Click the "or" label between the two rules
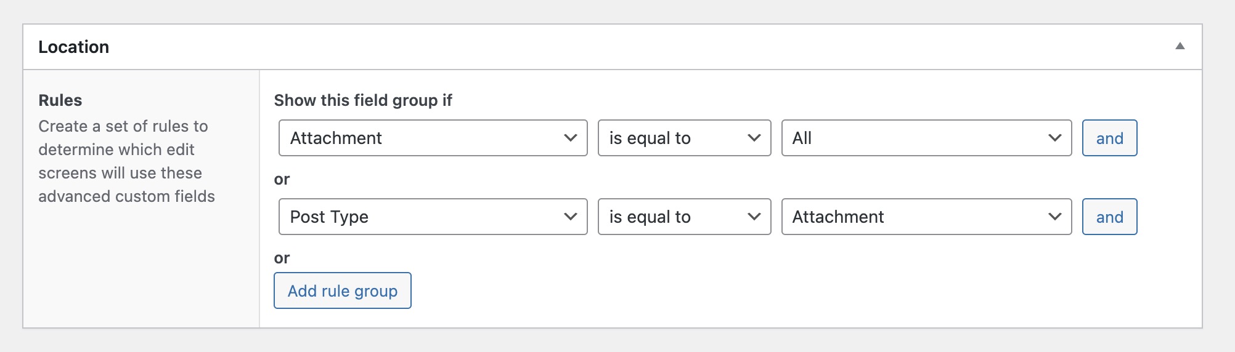Viewport: 1235px width, 352px height. pos(282,179)
